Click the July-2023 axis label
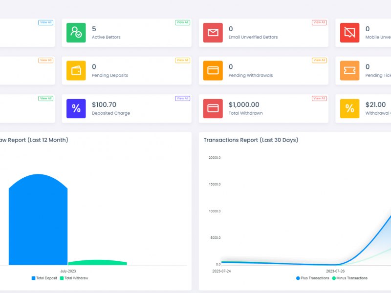 click(x=68, y=271)
